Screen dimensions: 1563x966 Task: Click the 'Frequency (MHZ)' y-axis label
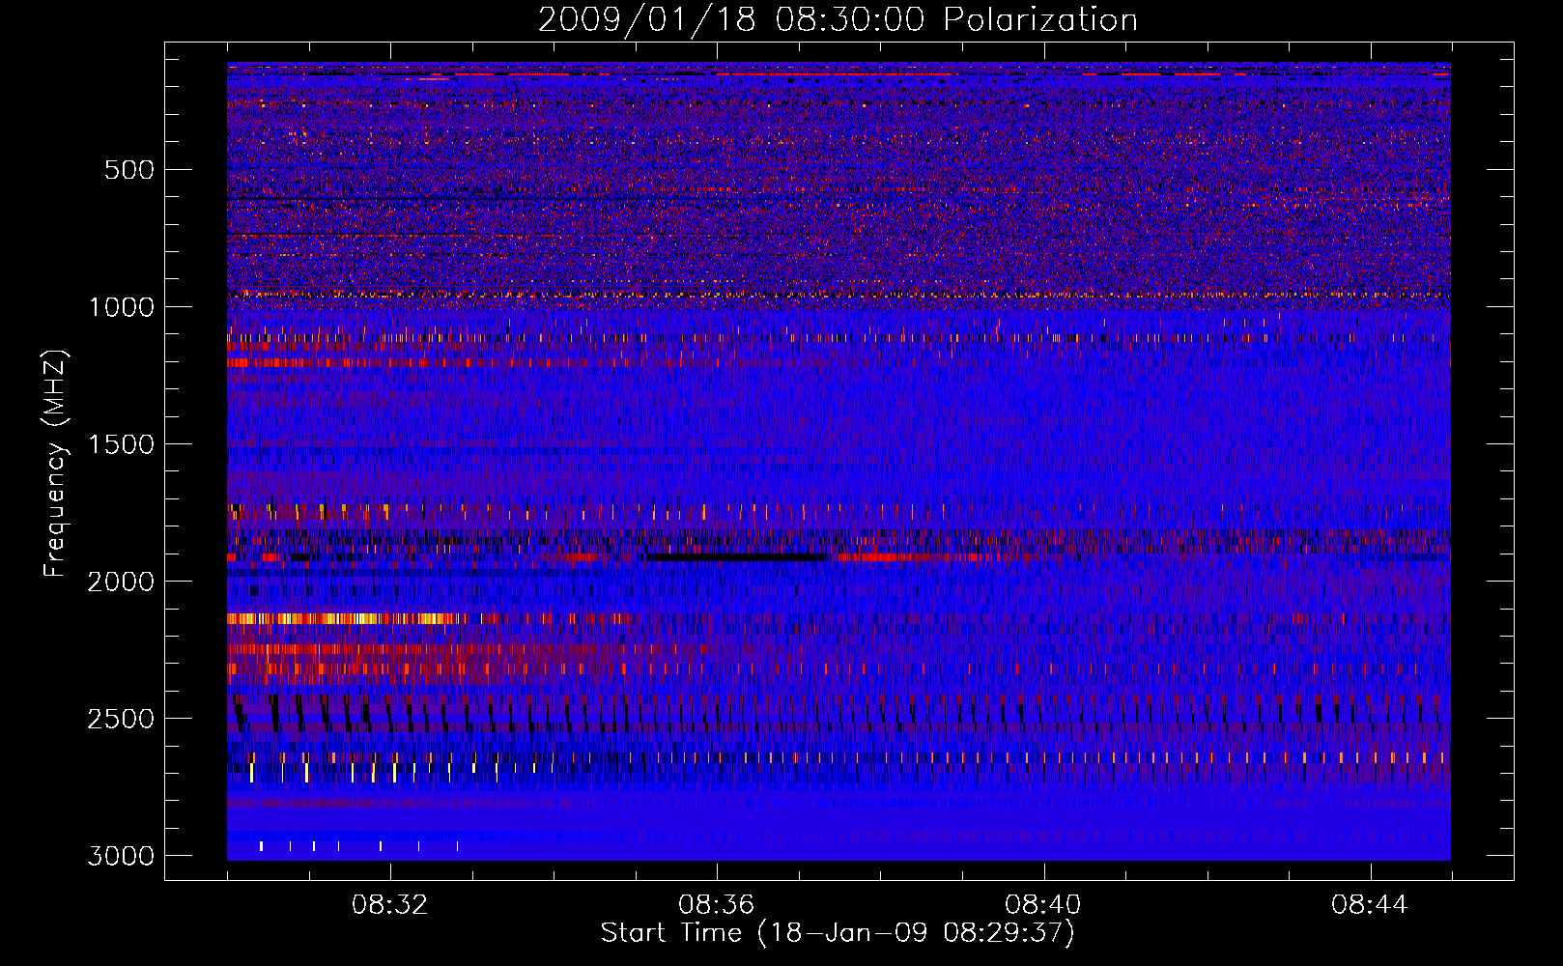click(x=56, y=463)
